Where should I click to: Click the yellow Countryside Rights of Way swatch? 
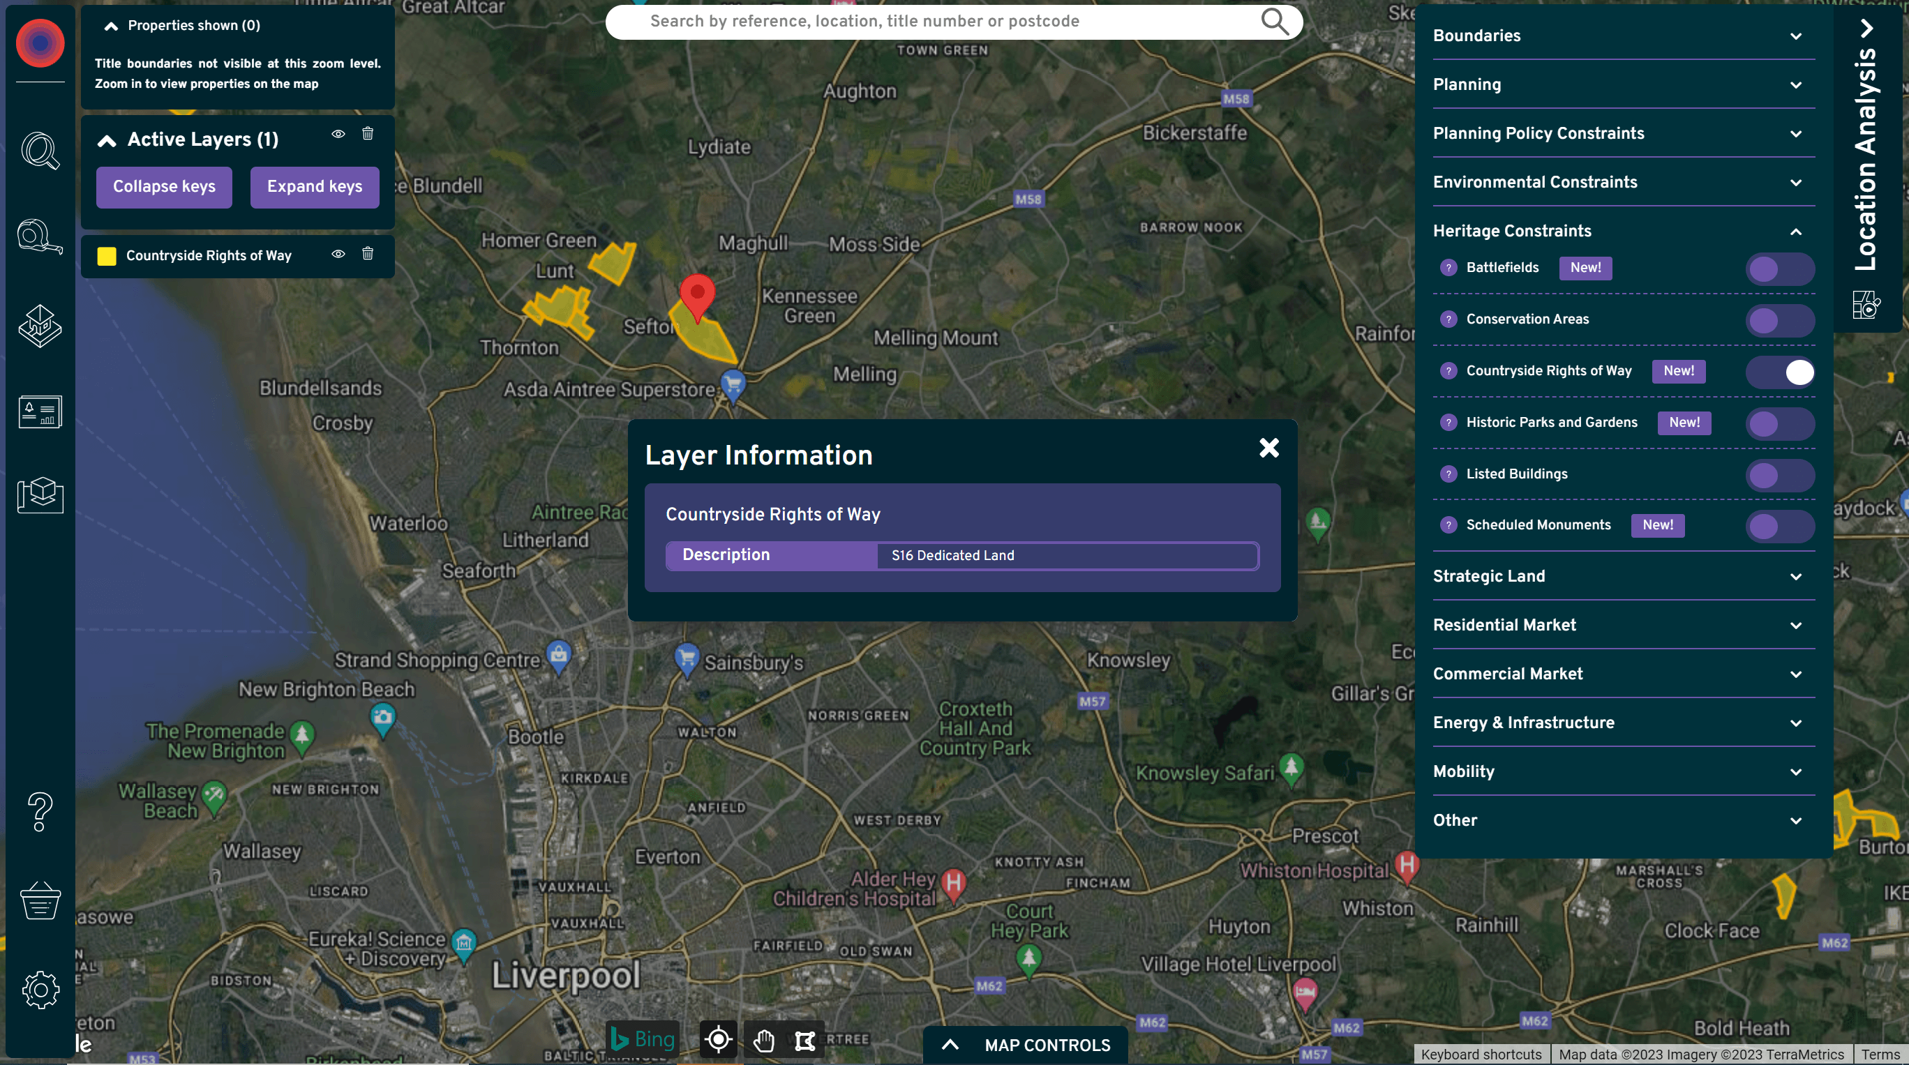click(106, 255)
